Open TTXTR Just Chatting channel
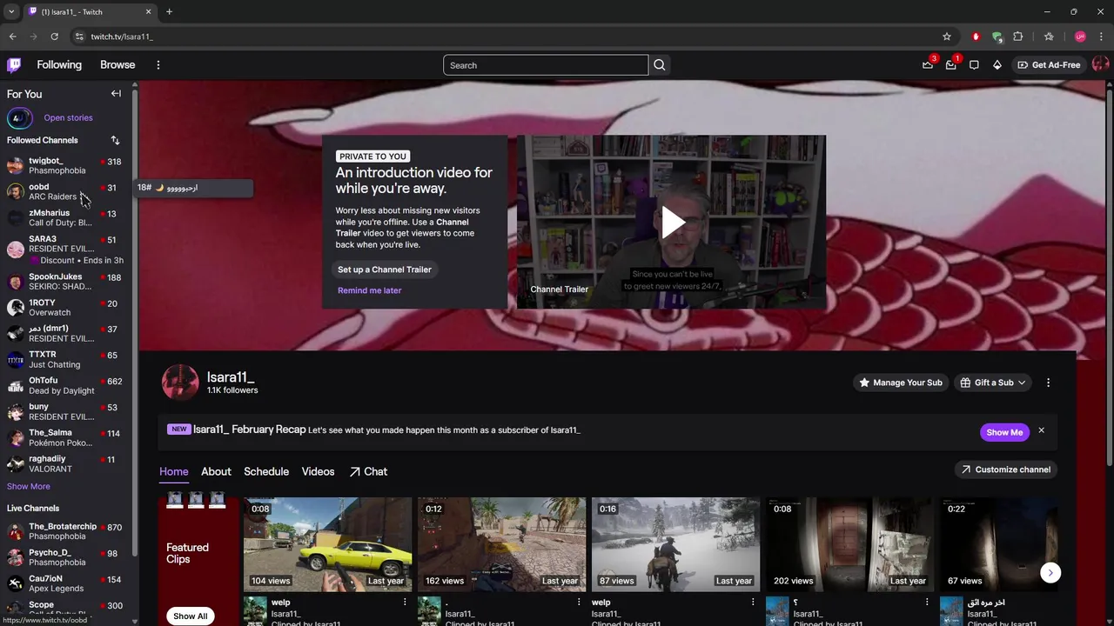This screenshot has height=626, width=1114. pos(65,359)
